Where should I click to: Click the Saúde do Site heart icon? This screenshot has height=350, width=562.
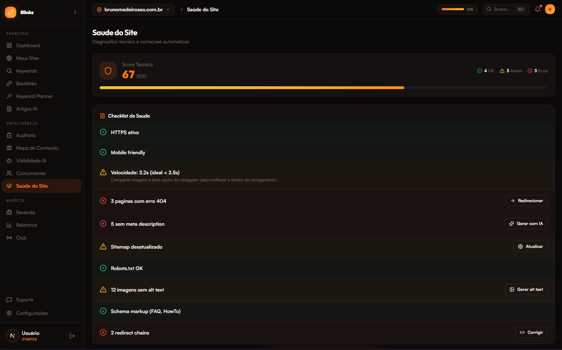coord(9,186)
